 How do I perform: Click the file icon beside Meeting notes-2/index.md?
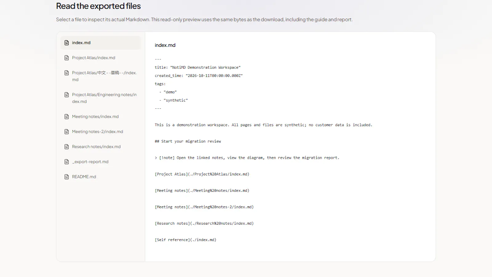click(66, 132)
